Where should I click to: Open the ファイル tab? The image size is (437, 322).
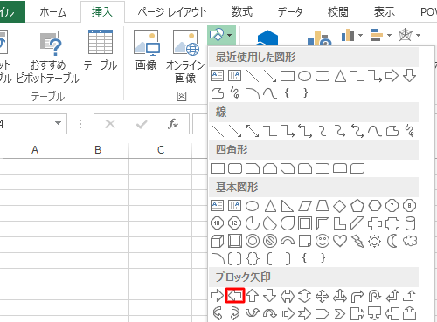(x=11, y=12)
